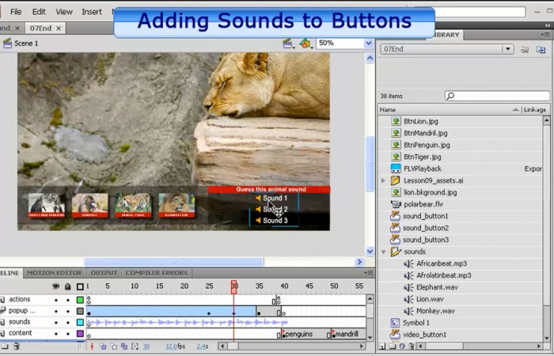Open the Insert menu

tap(92, 12)
